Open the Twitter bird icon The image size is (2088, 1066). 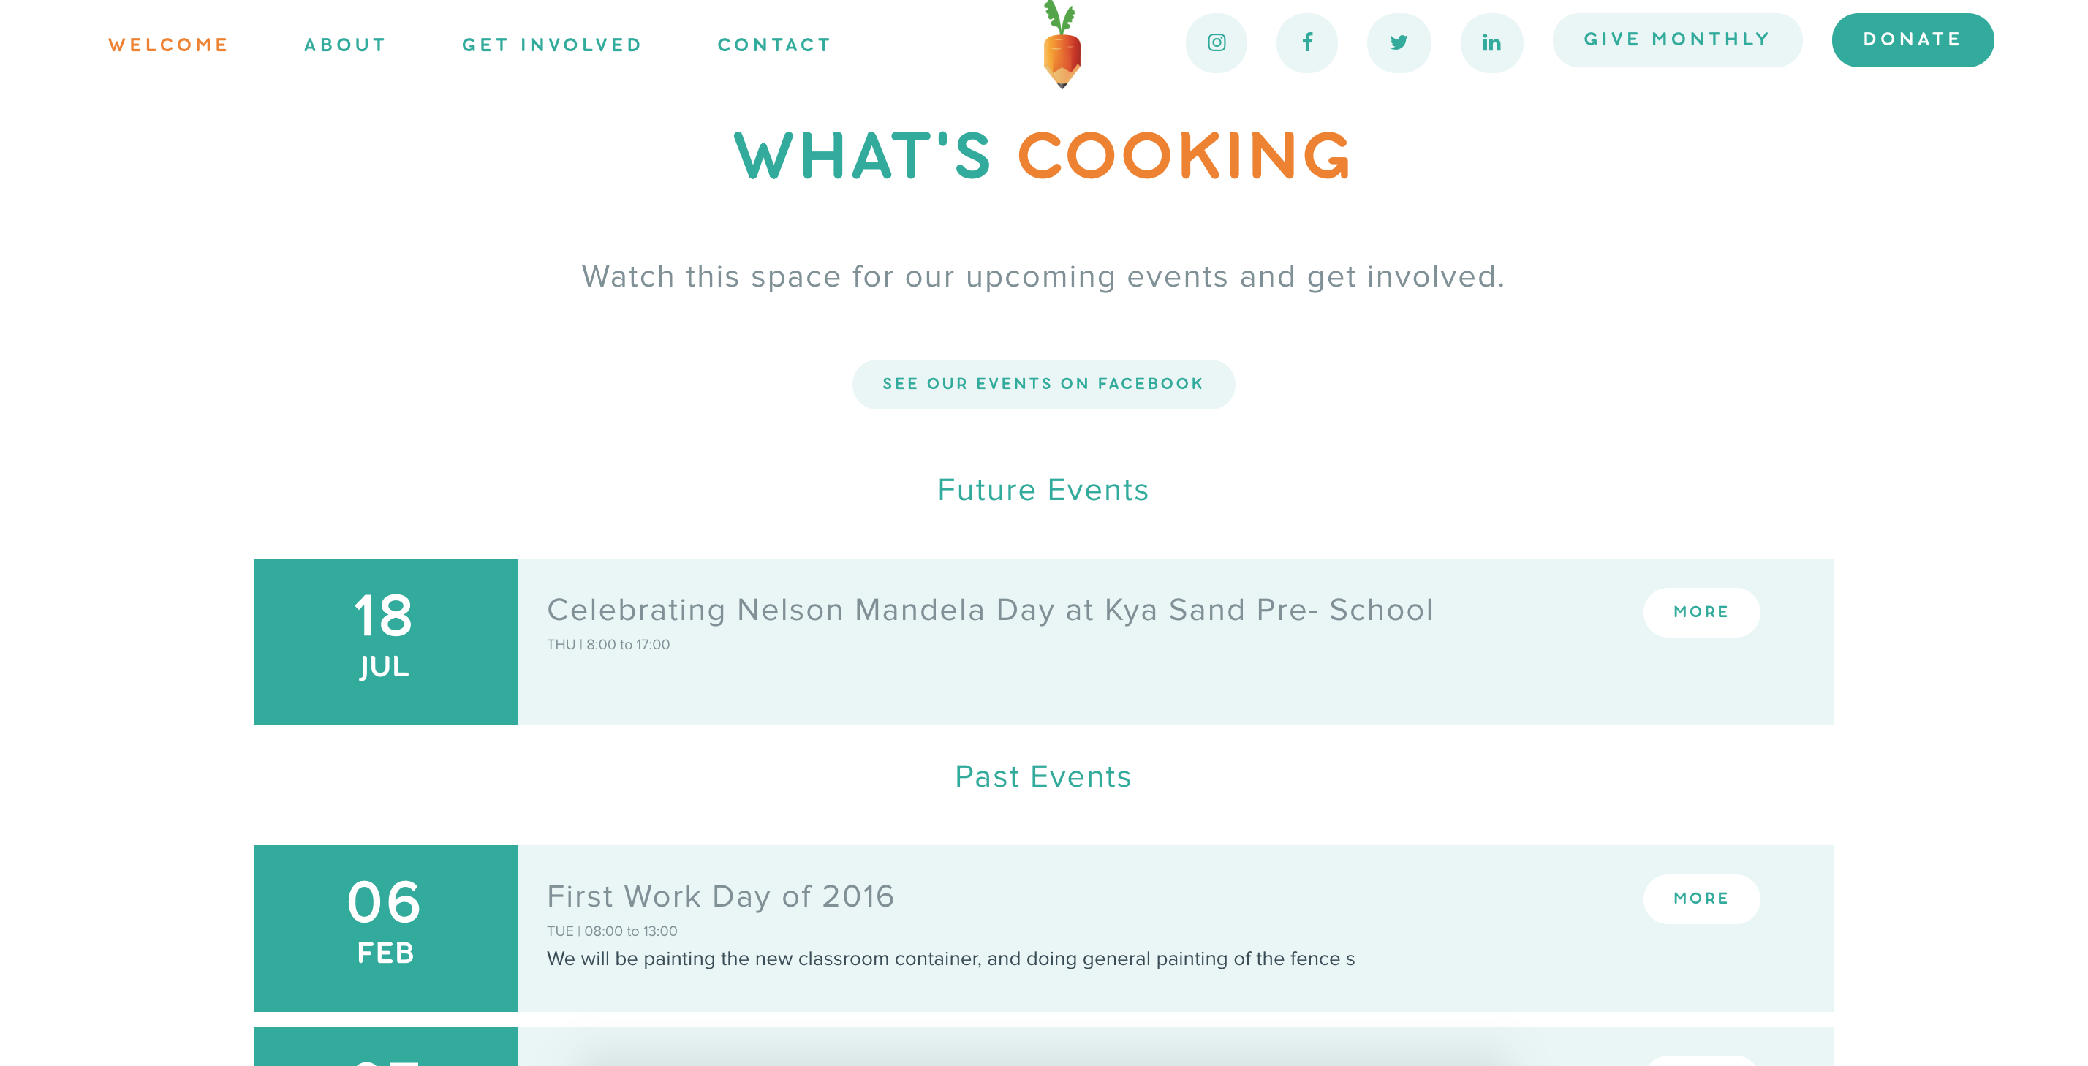(x=1398, y=43)
